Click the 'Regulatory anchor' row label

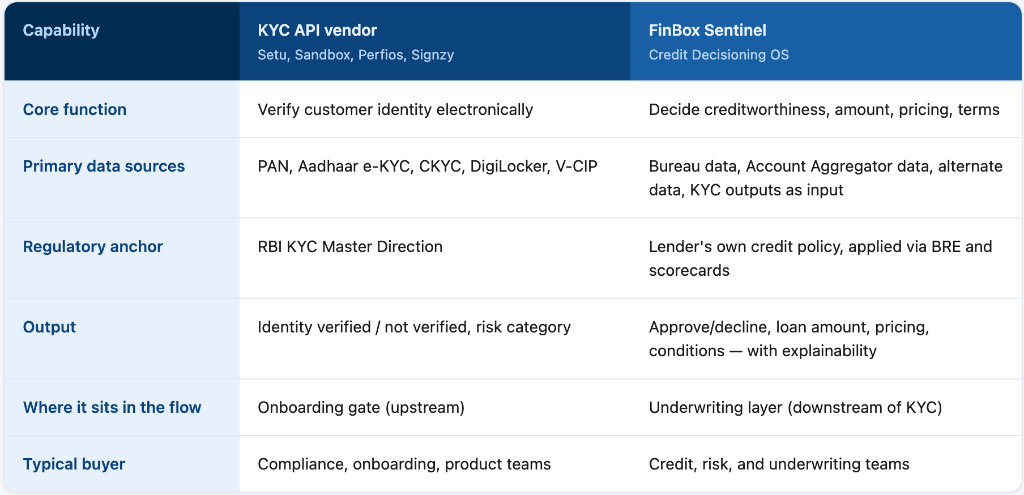coord(93,246)
